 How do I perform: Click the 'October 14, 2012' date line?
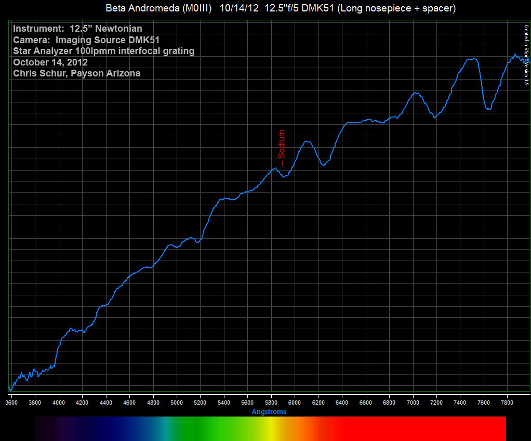click(x=50, y=62)
